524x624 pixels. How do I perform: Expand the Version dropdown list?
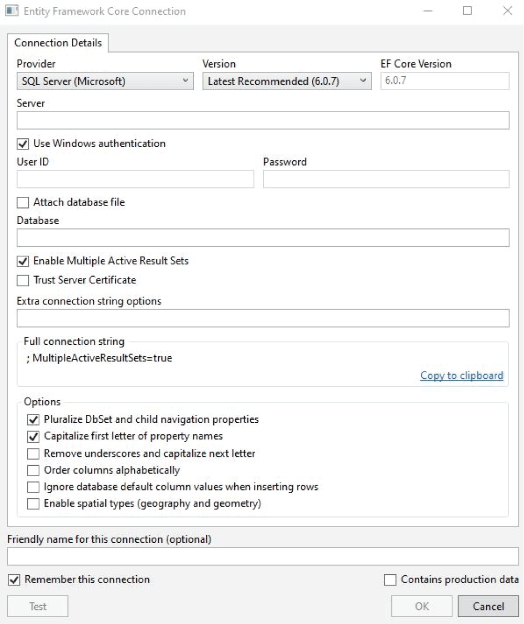pyautogui.click(x=287, y=81)
